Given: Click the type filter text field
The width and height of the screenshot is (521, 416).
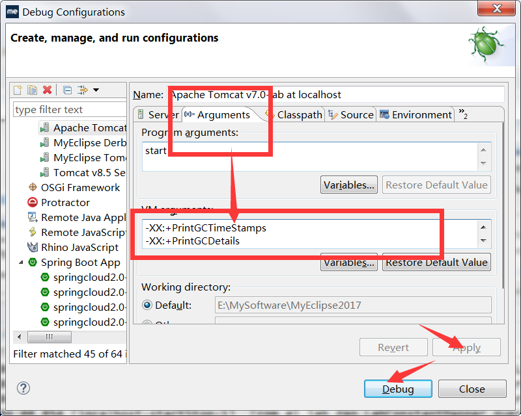Looking at the screenshot, I should [70, 109].
